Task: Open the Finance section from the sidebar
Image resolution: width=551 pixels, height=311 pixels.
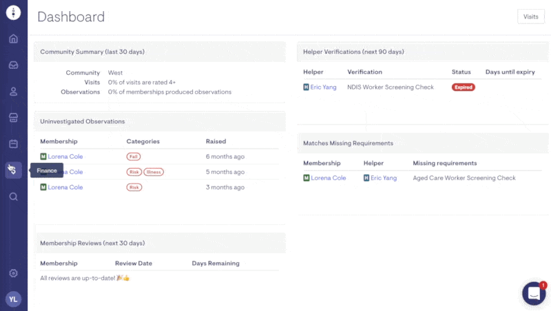Action: point(13,170)
